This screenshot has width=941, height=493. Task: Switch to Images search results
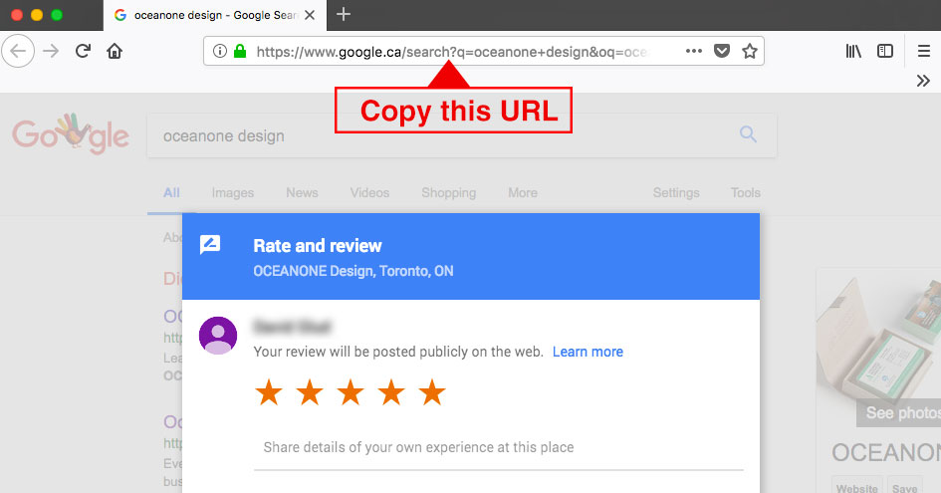[233, 193]
